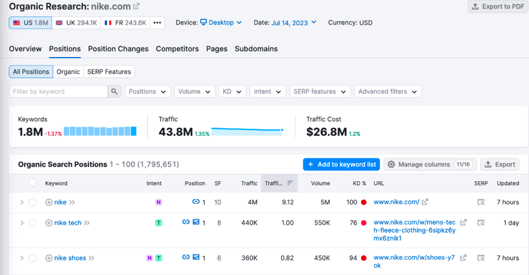Switch to the Position Changes tab
529x275 pixels.
[x=118, y=49]
